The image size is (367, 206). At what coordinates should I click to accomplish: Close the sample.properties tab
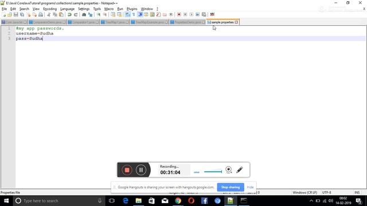[236, 22]
